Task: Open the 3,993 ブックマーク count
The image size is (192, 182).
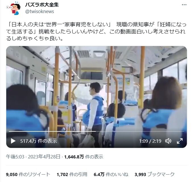Action: (x=154, y=174)
